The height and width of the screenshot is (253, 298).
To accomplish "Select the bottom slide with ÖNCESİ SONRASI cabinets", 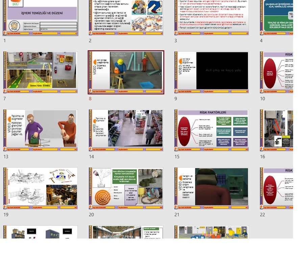I will (41, 232).
